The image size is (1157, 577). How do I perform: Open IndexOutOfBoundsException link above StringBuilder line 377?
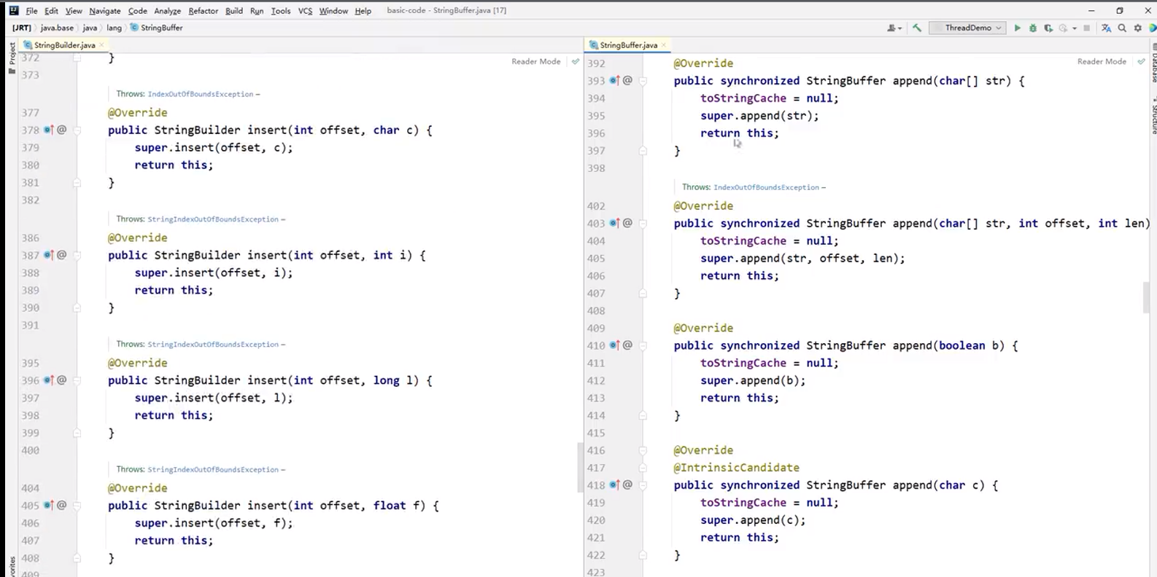point(201,94)
